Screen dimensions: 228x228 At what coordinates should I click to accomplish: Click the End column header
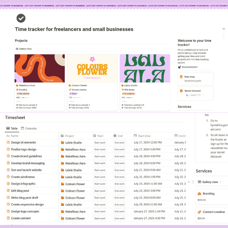[118, 136]
